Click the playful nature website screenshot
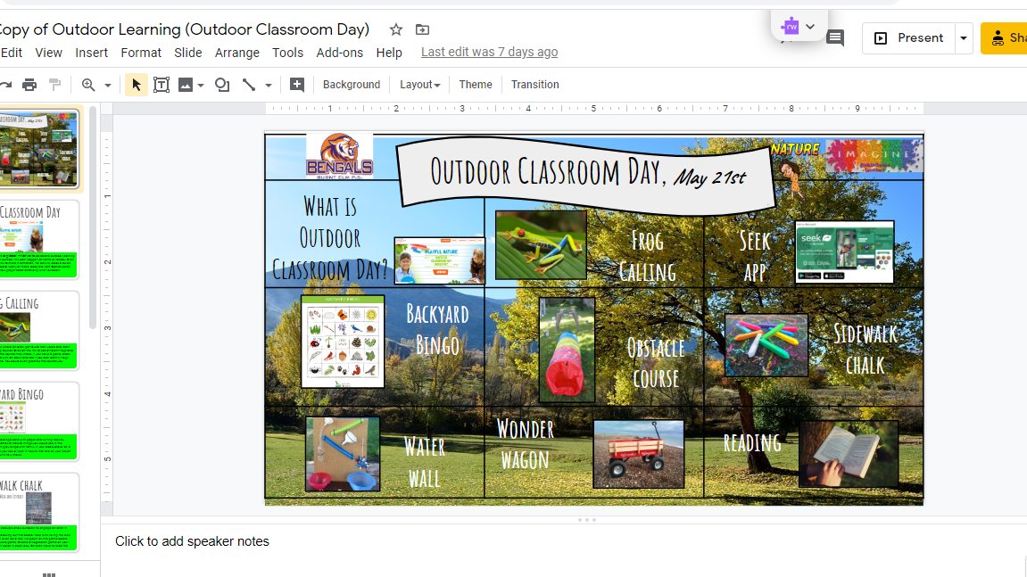Screen dimensions: 1027x577 tap(440, 260)
